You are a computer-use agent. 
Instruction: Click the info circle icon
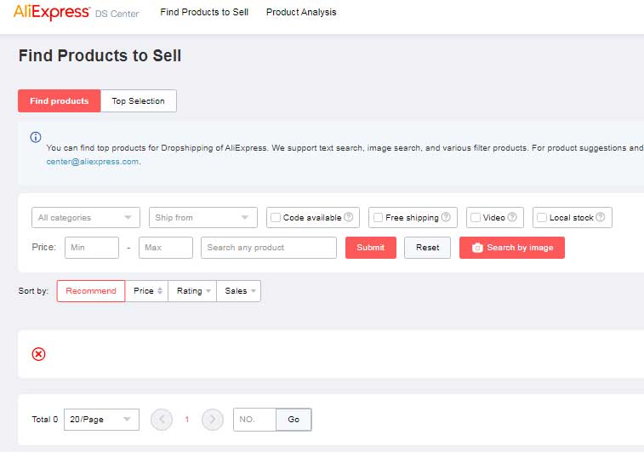pyautogui.click(x=36, y=137)
